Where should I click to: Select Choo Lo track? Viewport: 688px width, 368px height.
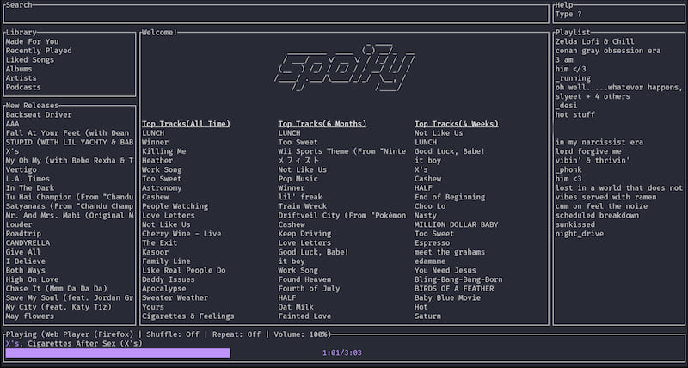430,206
